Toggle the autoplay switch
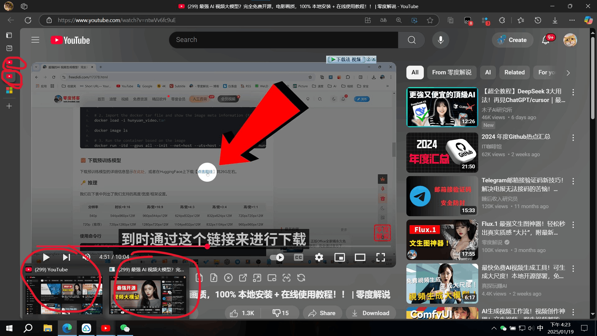 tap(277, 257)
